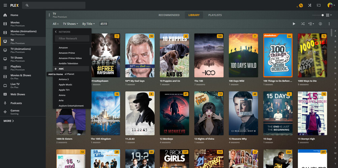
Task: Click the 4519 item count badge
Action: 104,24
